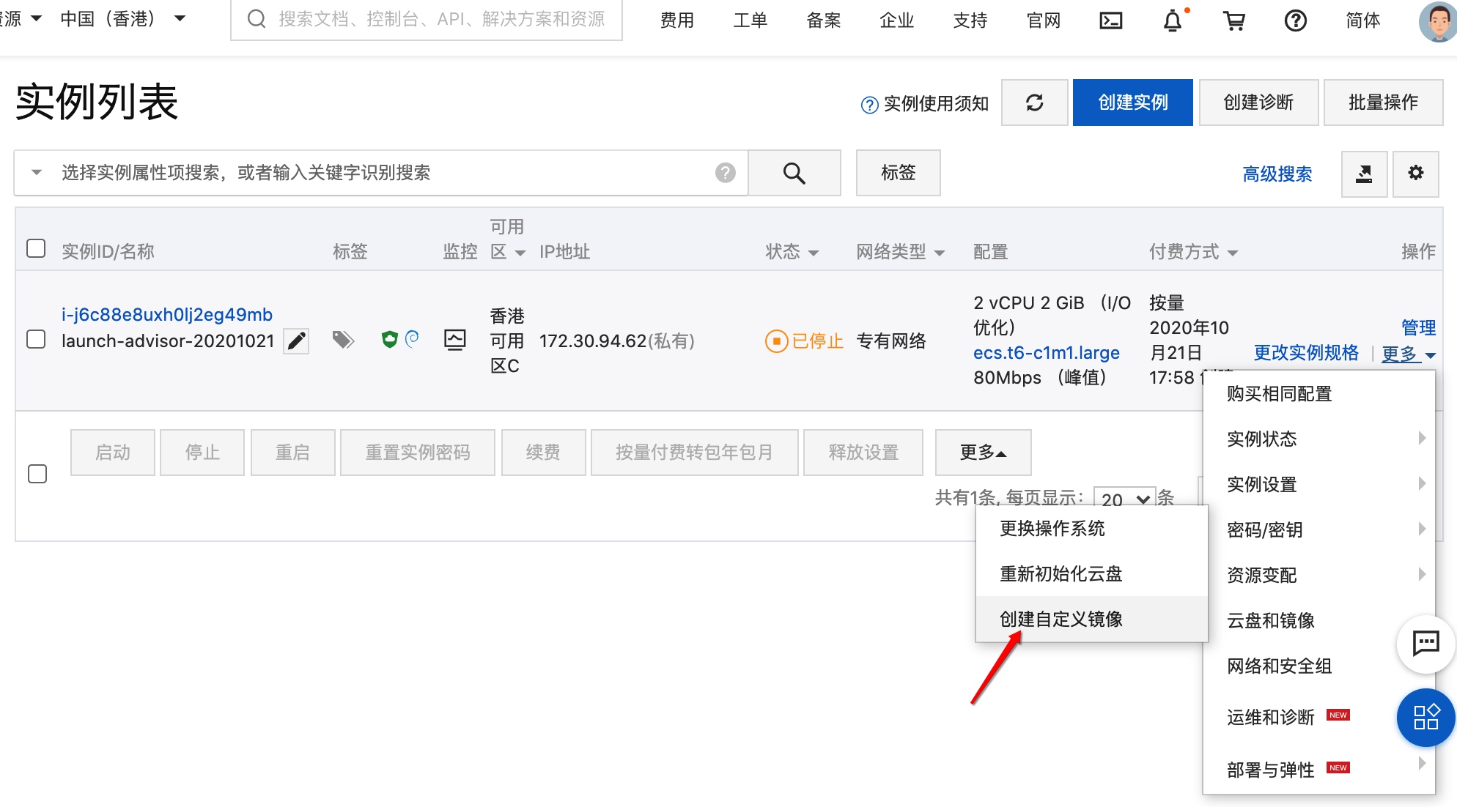Open the 高级搜索 link
Screen dimensions: 1457x807
point(1277,174)
